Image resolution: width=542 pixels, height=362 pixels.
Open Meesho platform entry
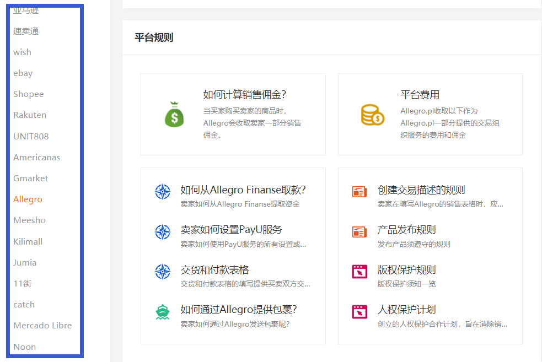click(x=29, y=220)
